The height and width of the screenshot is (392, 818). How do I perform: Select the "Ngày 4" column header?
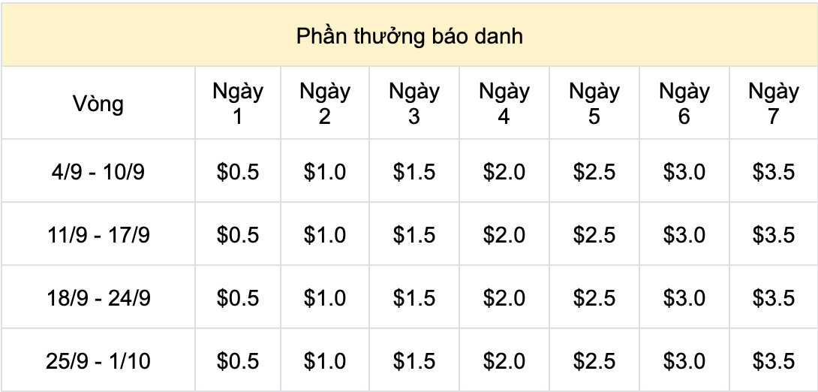pyautogui.click(x=504, y=104)
